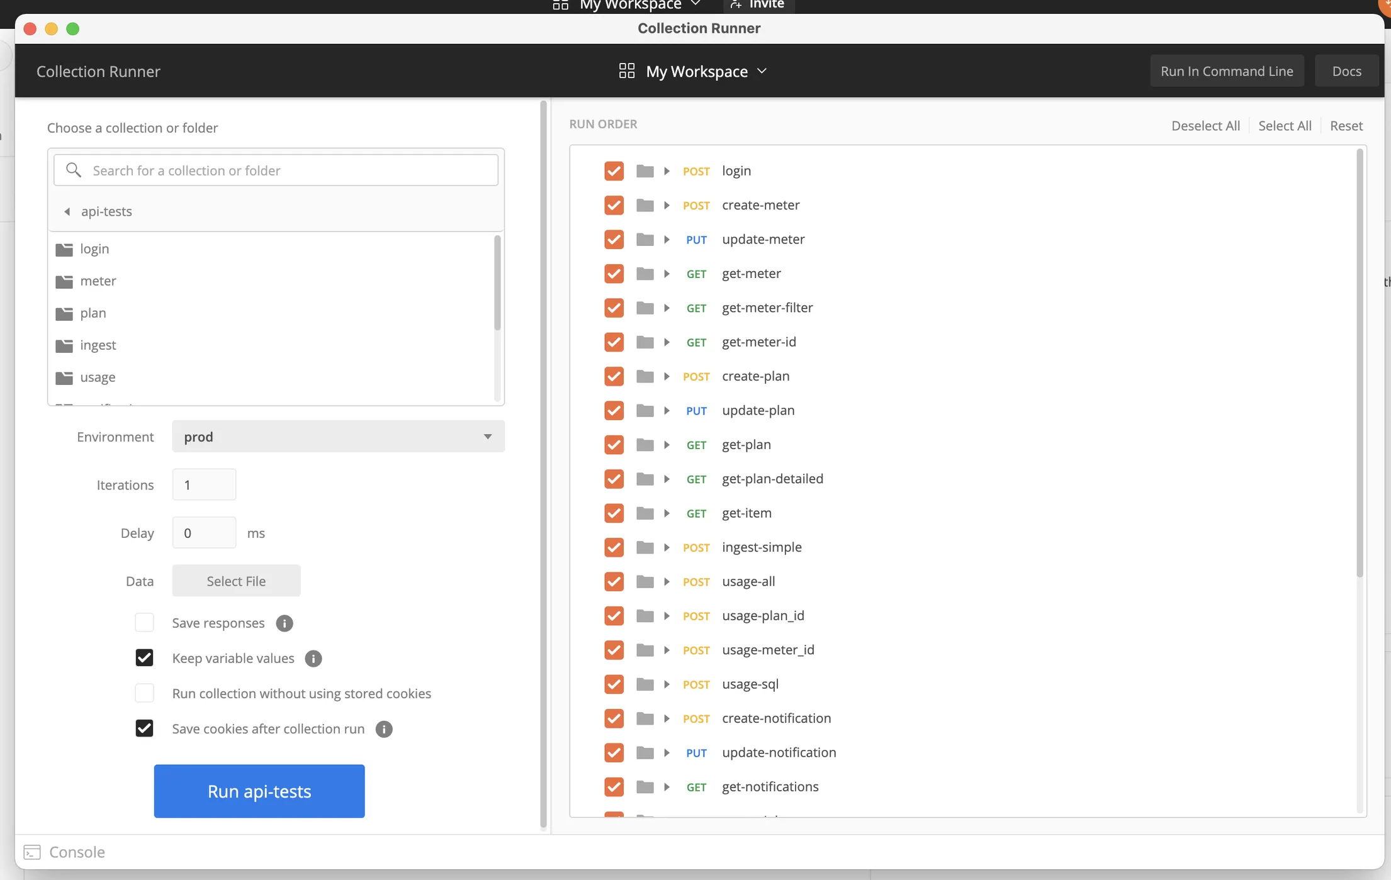Viewport: 1391px width, 880px height.
Task: Enable Run collection without using stored cookies
Action: tap(144, 693)
